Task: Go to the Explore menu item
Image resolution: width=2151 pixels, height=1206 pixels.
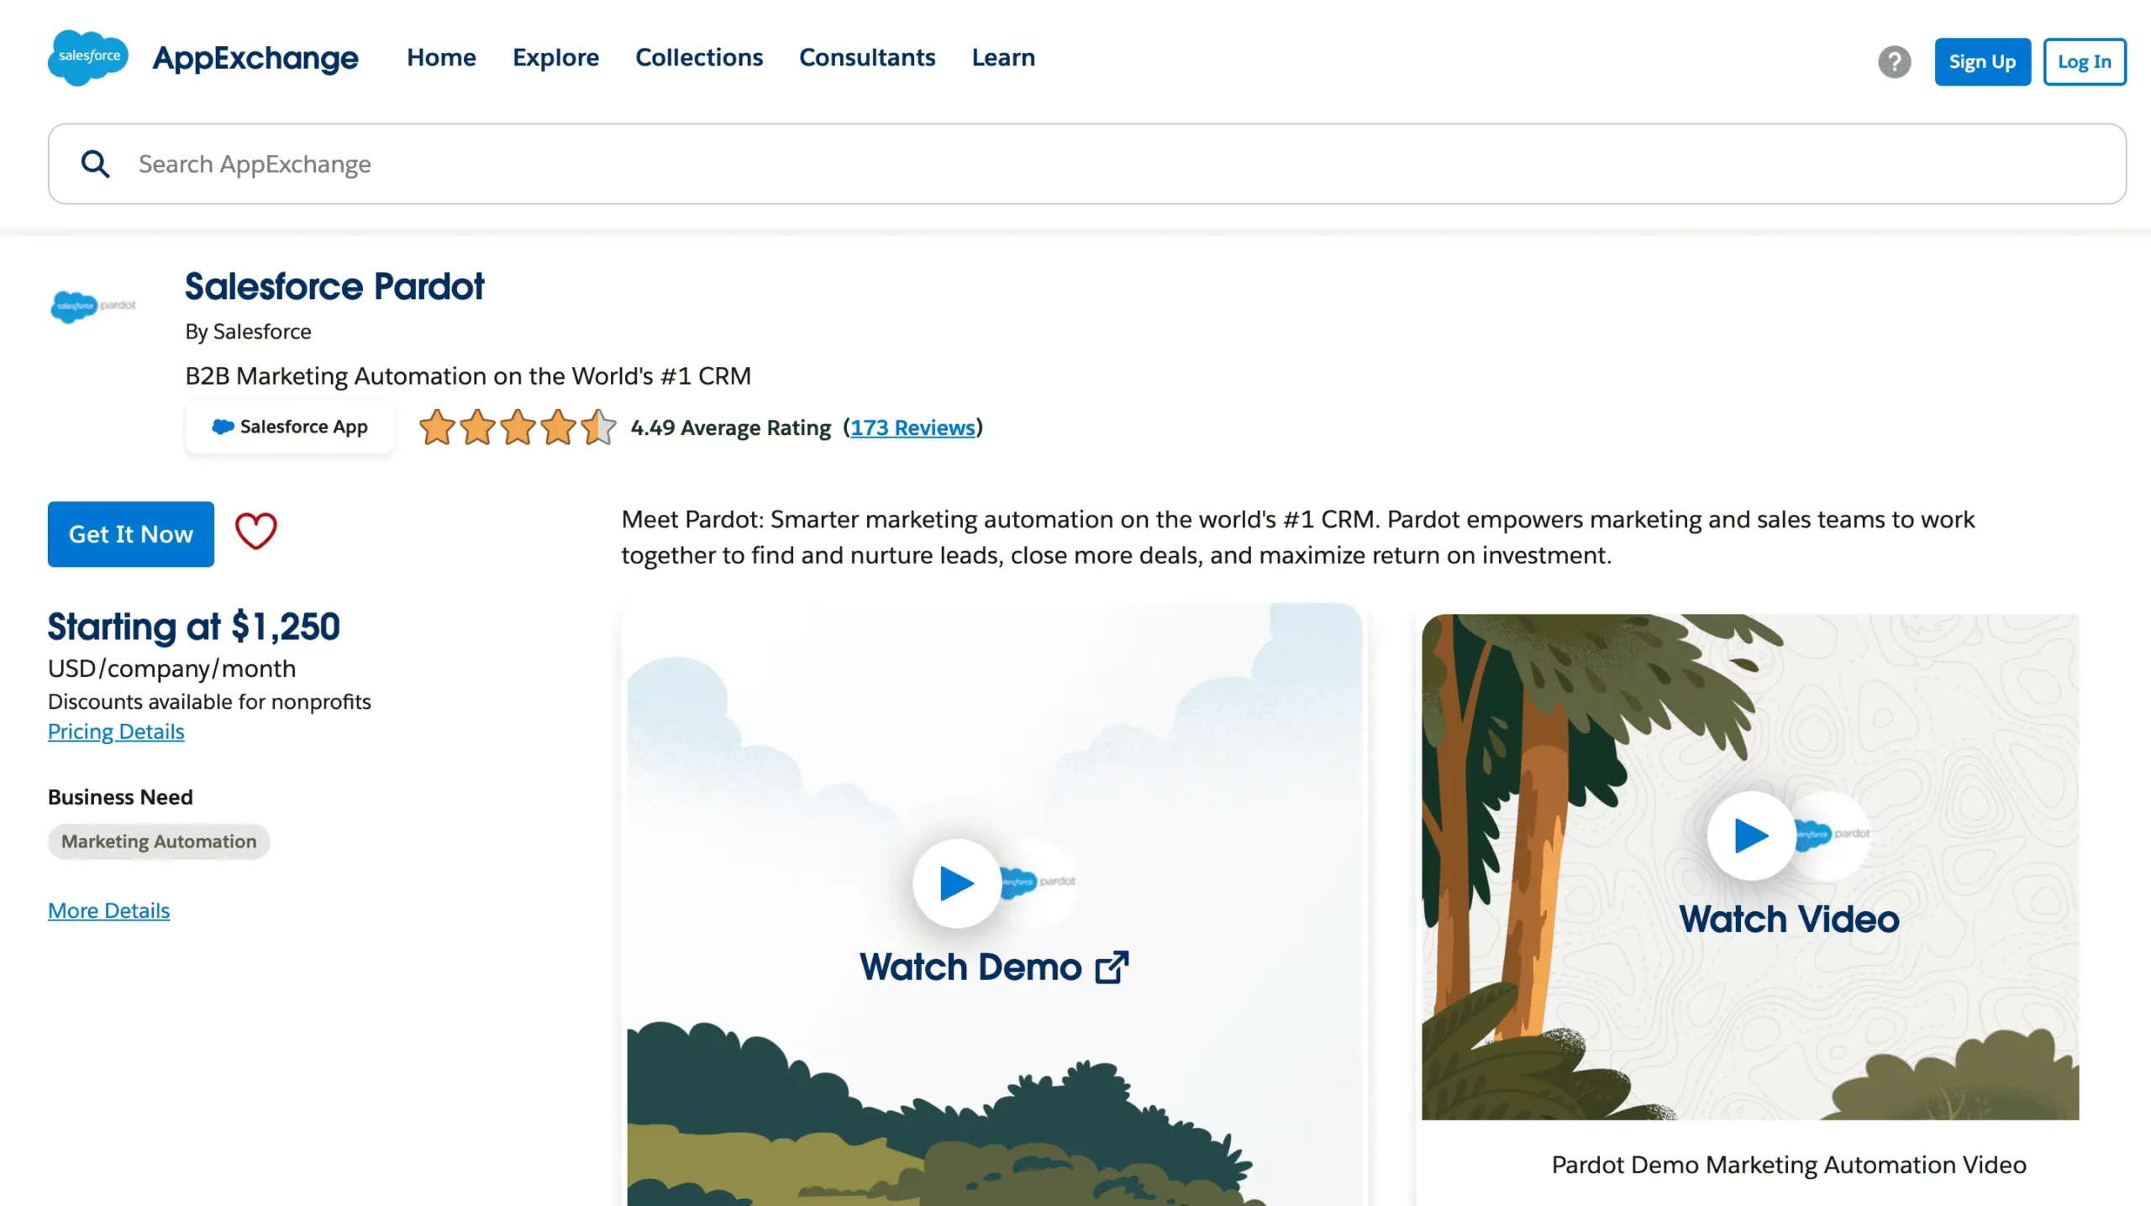Action: pos(555,57)
